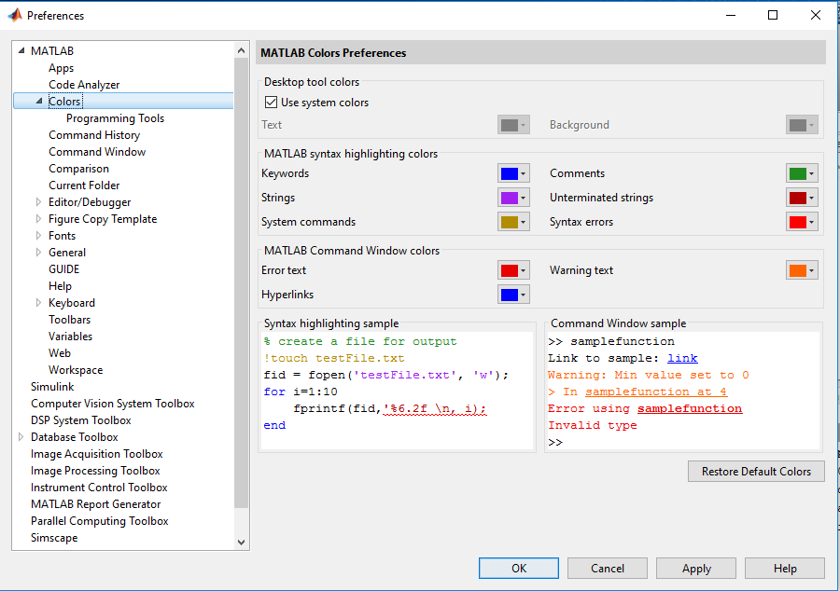
Task: Expand the General tree node
Action: tap(38, 253)
